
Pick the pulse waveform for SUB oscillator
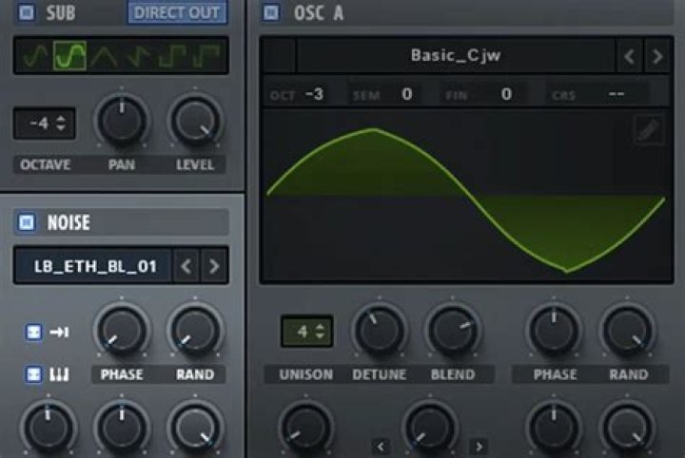[x=205, y=56]
